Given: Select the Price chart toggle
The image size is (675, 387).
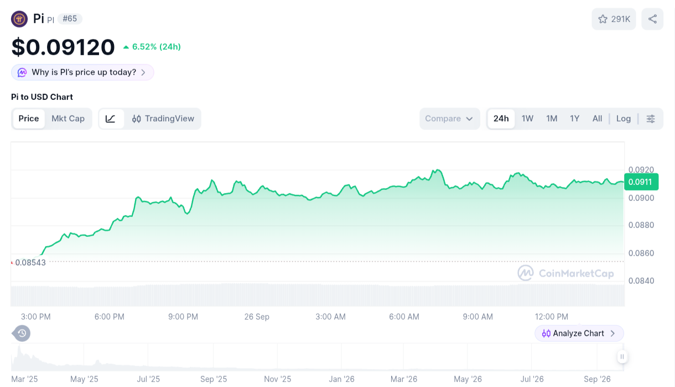Looking at the screenshot, I should (x=29, y=119).
